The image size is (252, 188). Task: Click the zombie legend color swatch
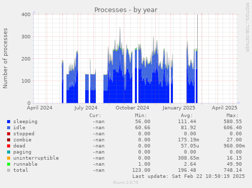click(x=9, y=140)
